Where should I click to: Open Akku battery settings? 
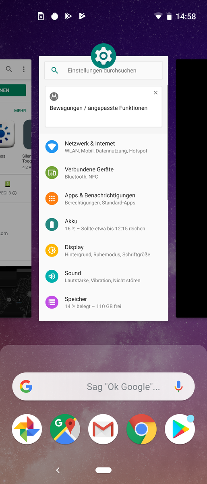103,225
